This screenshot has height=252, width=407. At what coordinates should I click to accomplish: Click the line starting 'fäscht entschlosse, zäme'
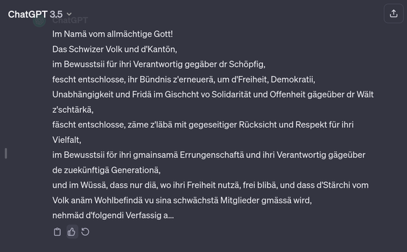[x=203, y=125]
